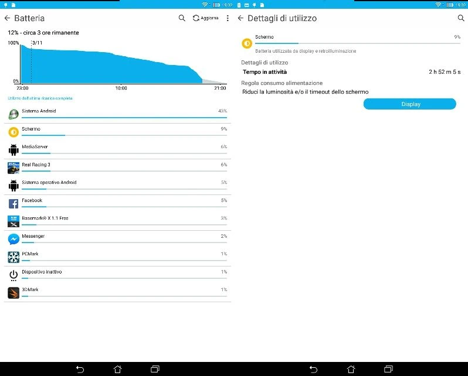This screenshot has width=468, height=376.
Task: Tap '12% - circa 3 ore rimanente' text
Action: 43,33
